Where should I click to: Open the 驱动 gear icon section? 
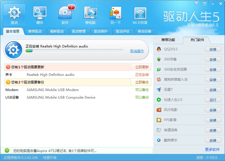click(14, 15)
